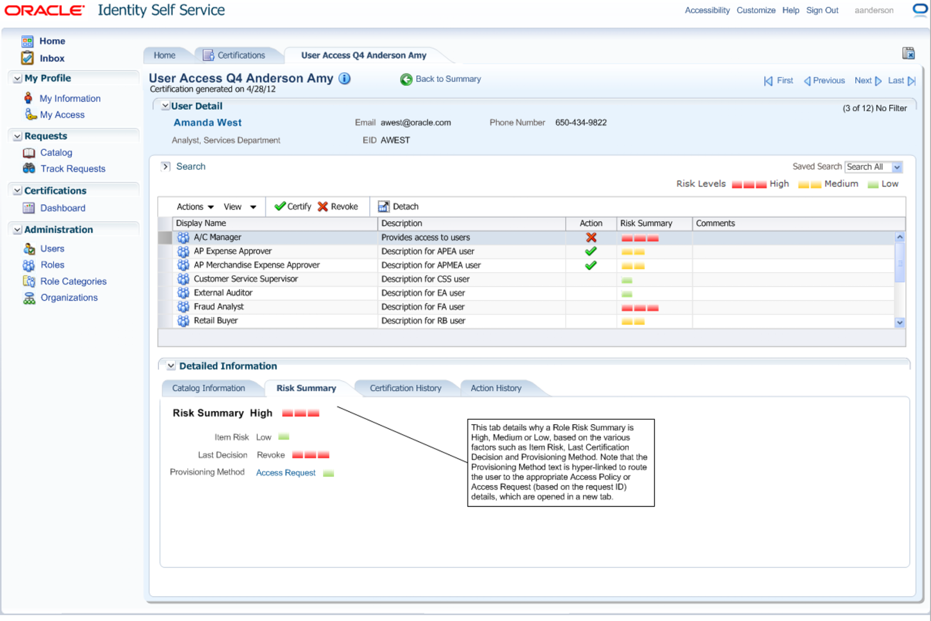Click the Organizations hierarchy icon
The height and width of the screenshot is (621, 931).
(29, 298)
